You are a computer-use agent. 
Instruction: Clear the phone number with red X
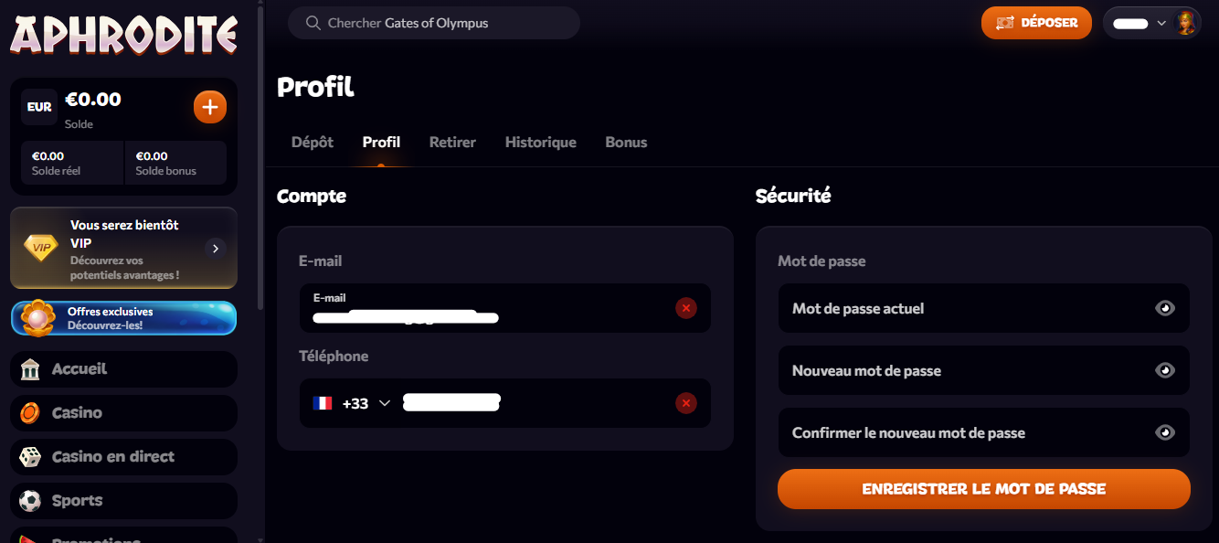point(686,403)
